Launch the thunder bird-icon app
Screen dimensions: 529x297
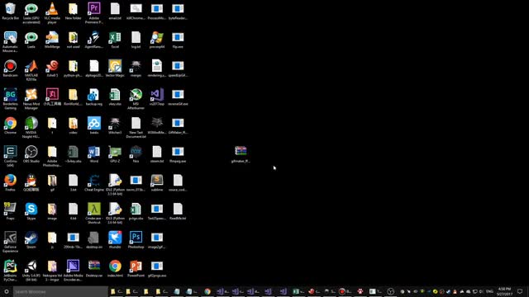pos(115,240)
